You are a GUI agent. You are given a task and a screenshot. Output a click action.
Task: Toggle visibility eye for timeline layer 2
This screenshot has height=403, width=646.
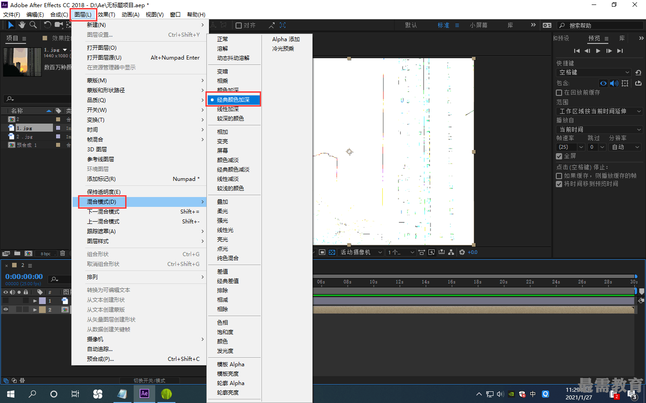[6, 309]
